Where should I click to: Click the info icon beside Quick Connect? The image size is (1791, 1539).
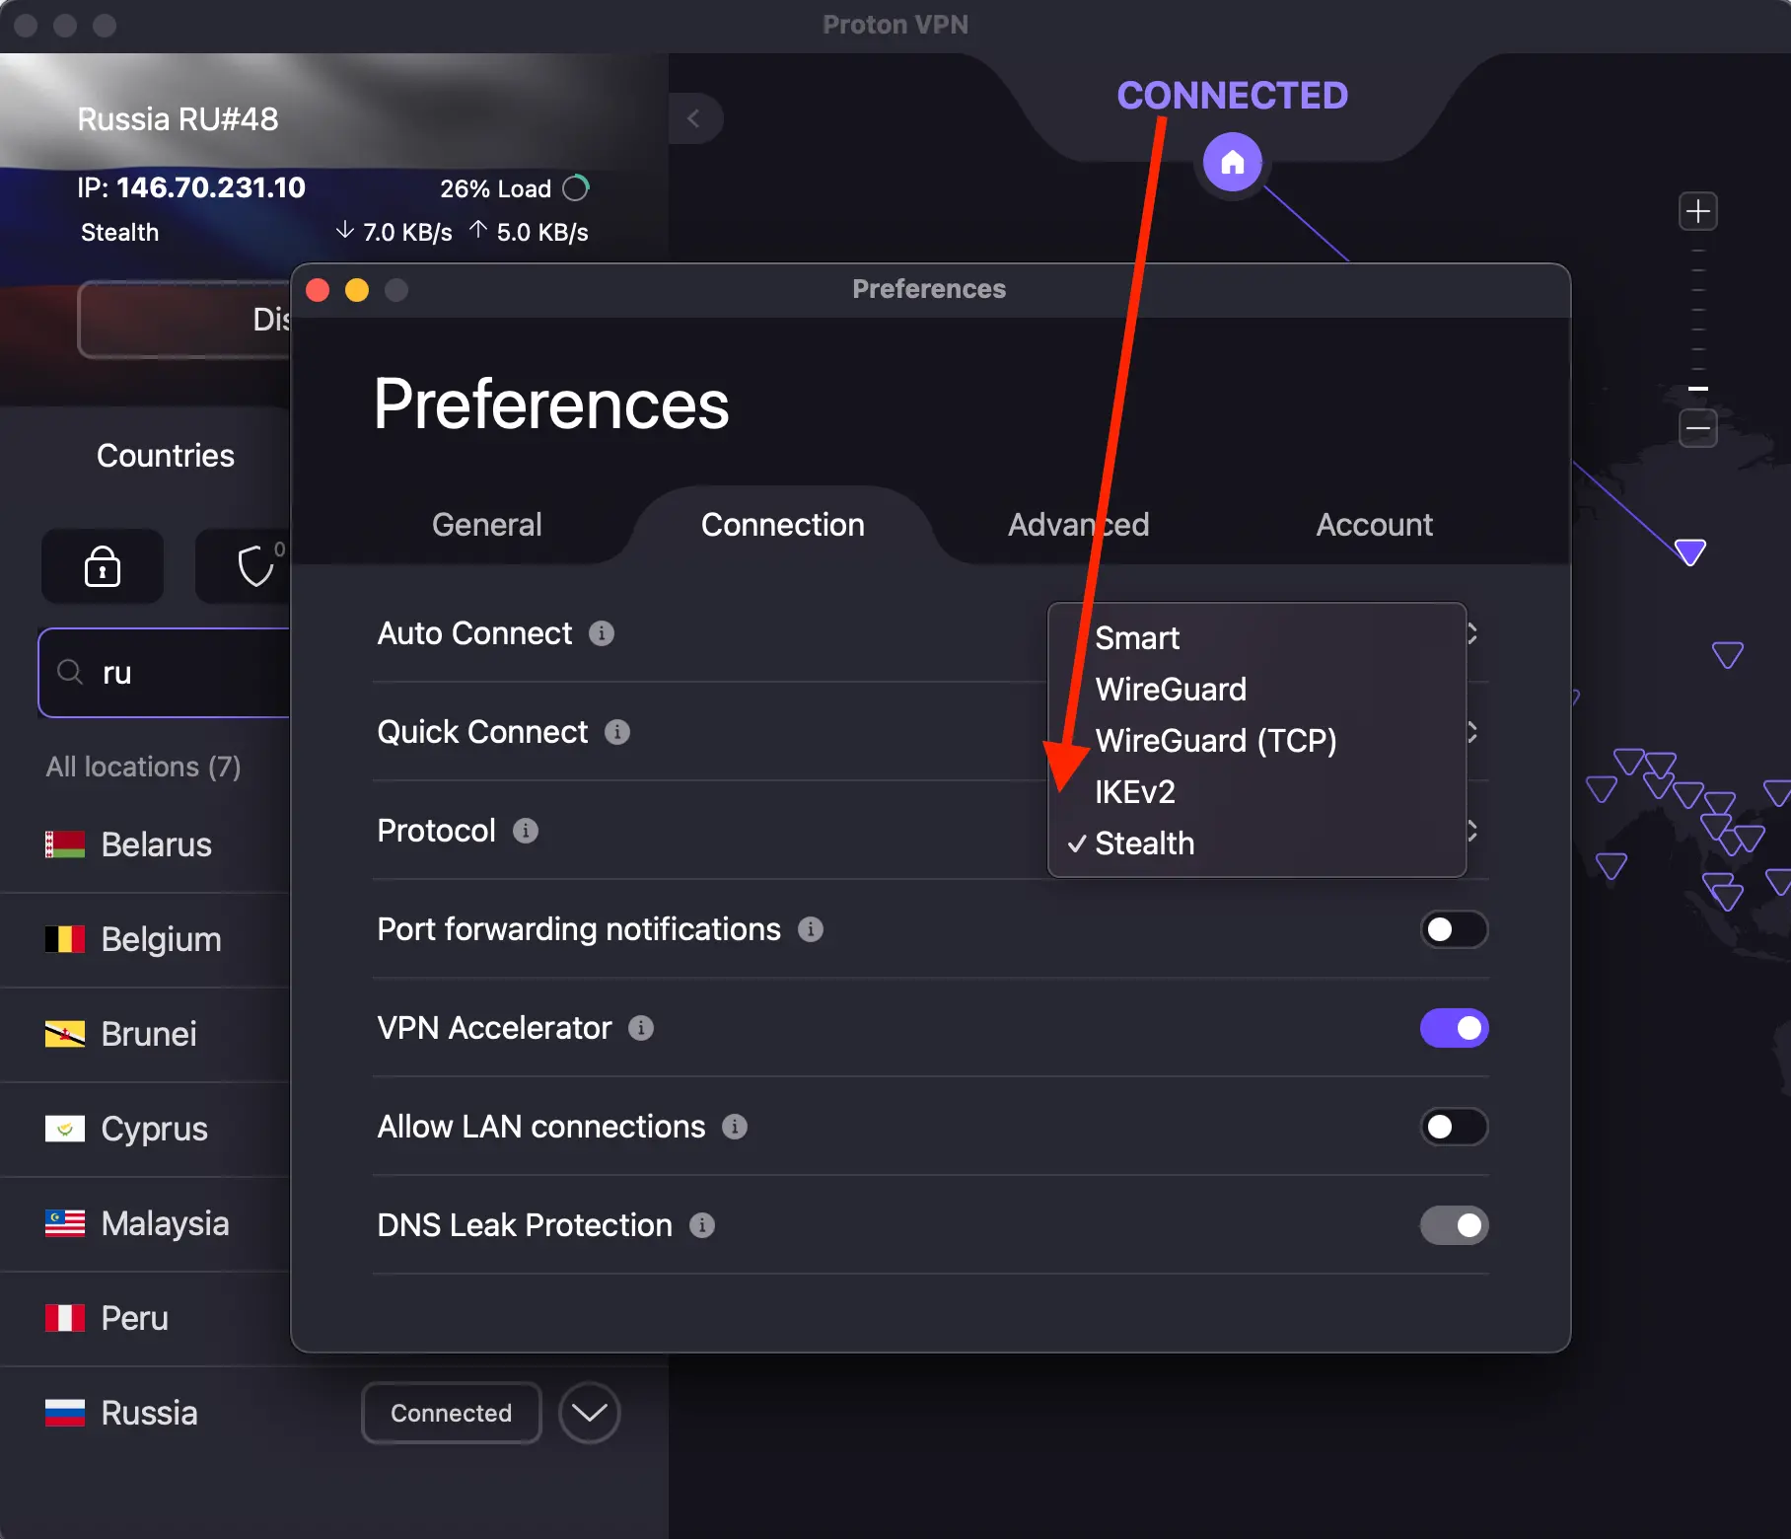[x=618, y=732]
